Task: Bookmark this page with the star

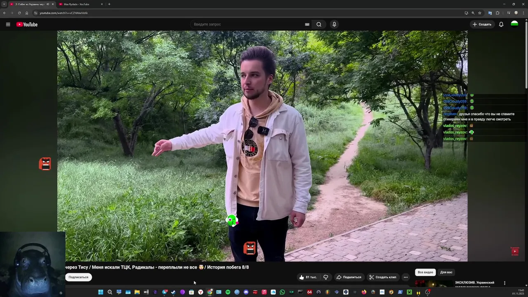Action: [480, 13]
